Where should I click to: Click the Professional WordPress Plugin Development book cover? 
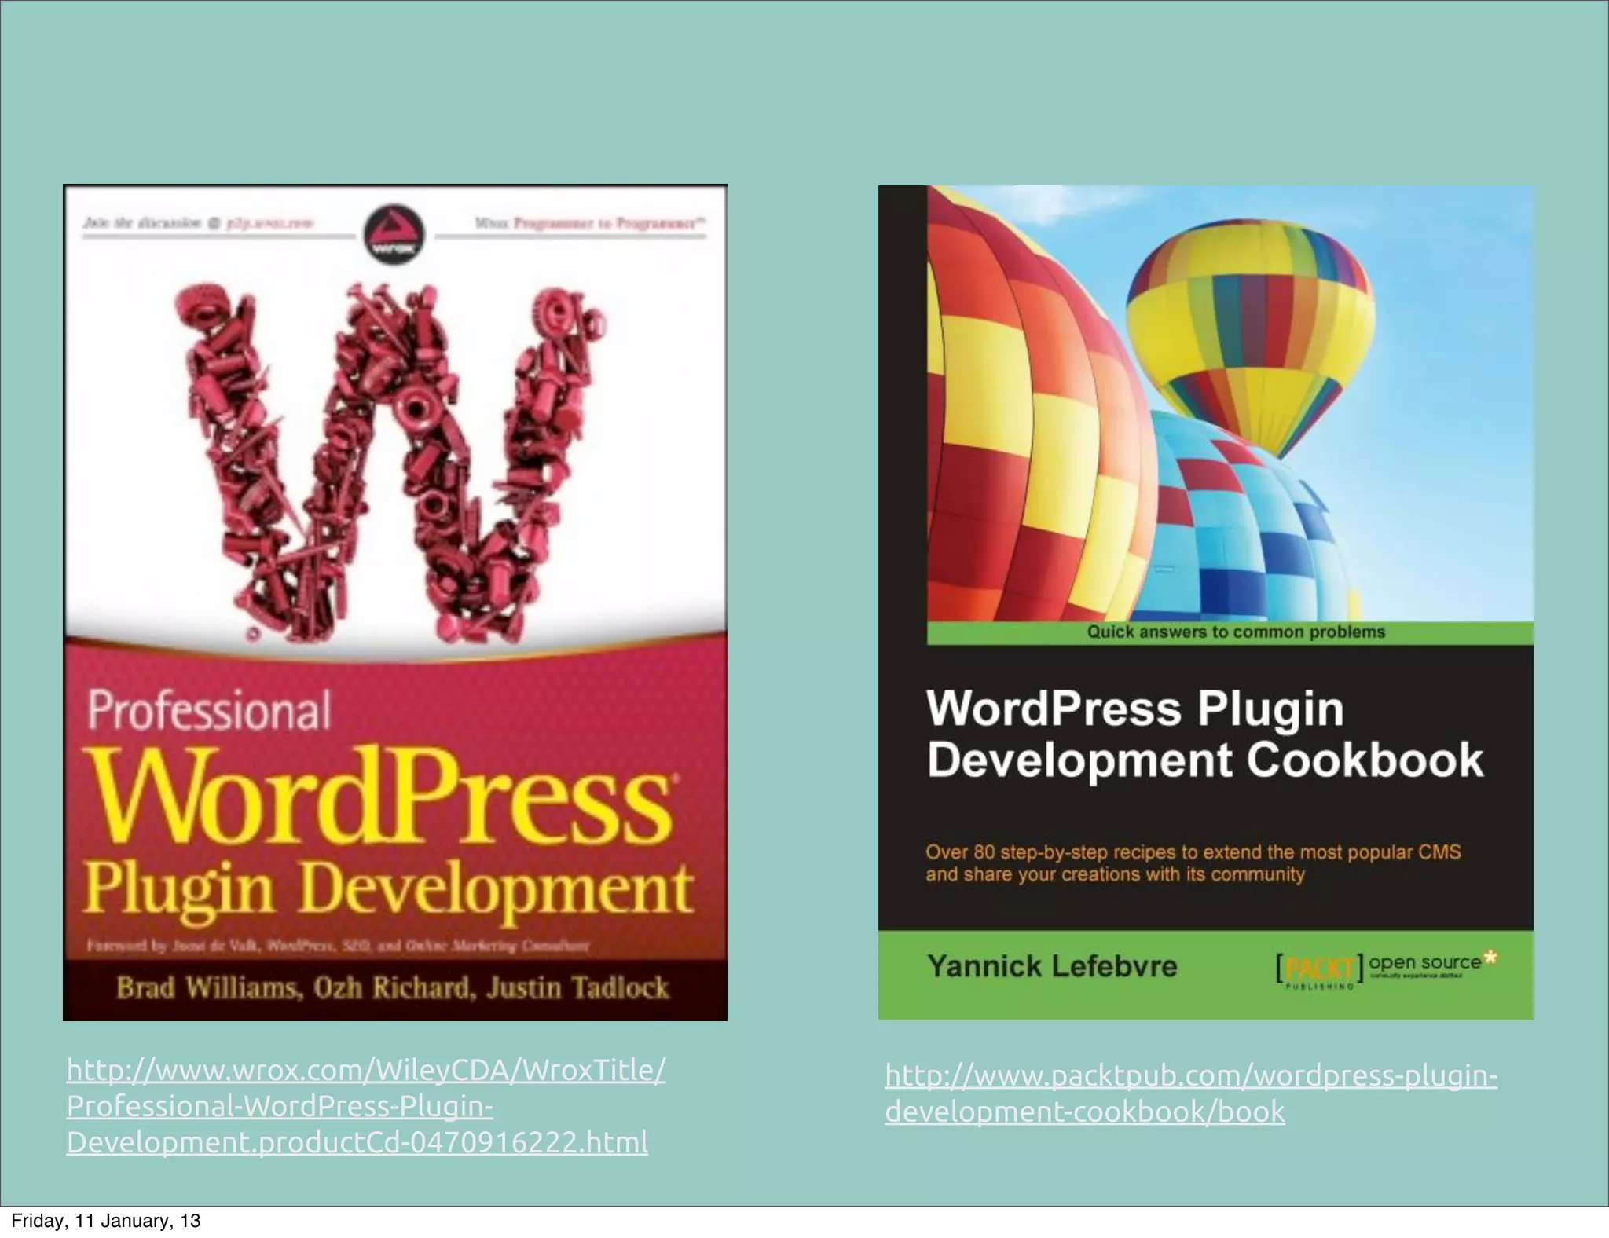pyautogui.click(x=395, y=603)
